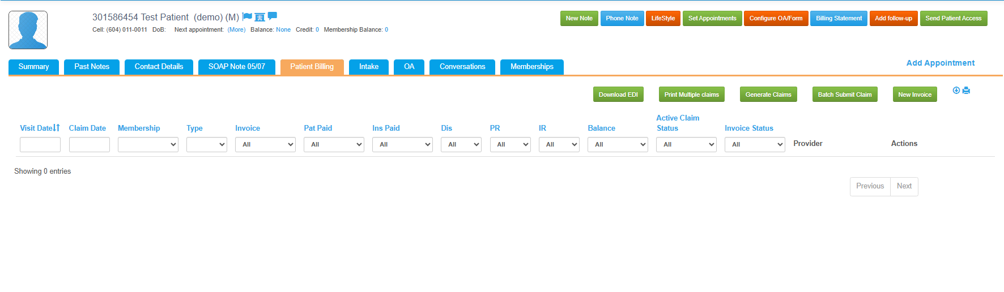
Task: Click the printer icon above table
Action: pos(966,91)
